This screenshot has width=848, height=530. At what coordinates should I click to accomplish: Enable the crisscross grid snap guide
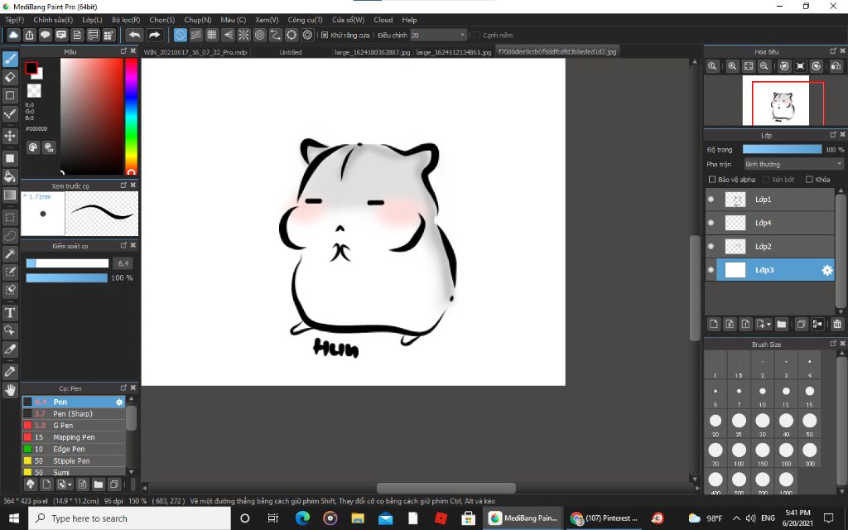pos(212,35)
